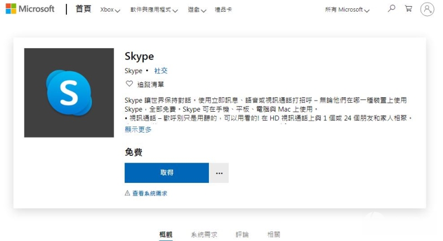443x241 pixels.
Task: Switch to the 評論 tab
Action: click(242, 234)
